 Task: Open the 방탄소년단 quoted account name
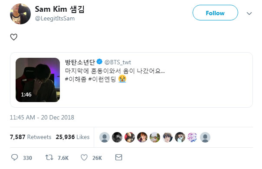[80, 62]
